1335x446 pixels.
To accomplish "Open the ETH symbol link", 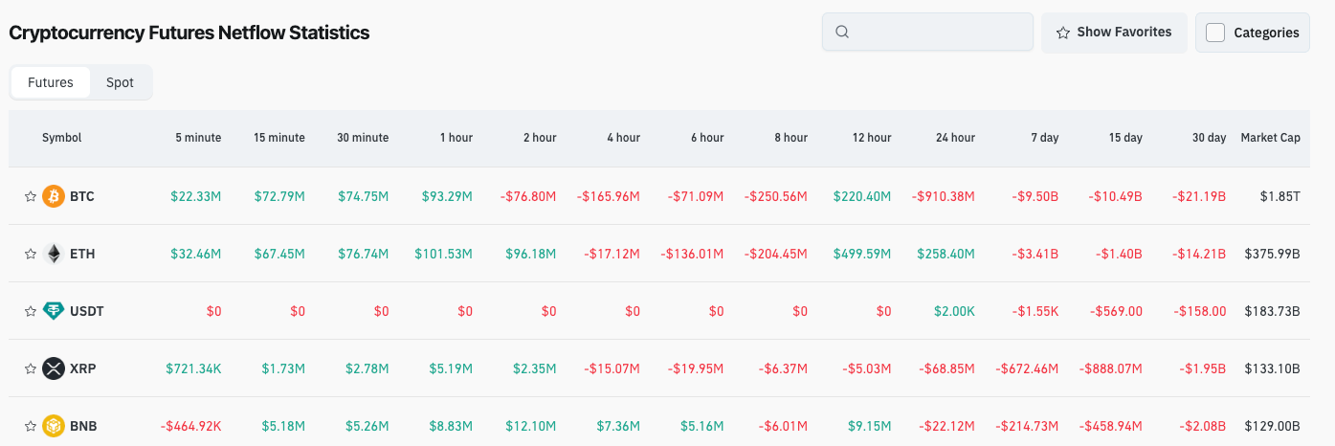I will (x=82, y=254).
